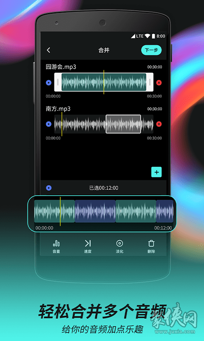Play the merged selection next to 已选00:12:00

(x=49, y=188)
